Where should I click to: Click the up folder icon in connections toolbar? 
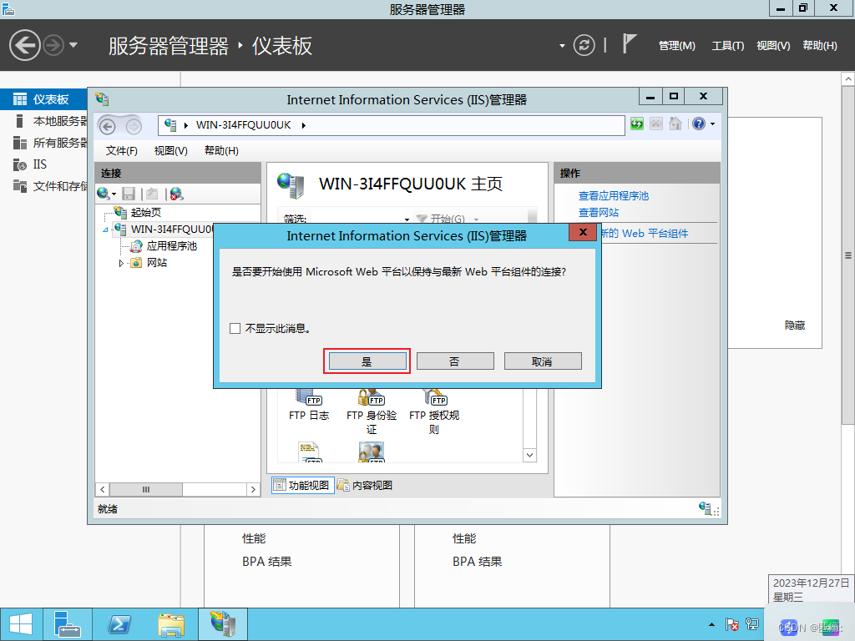(152, 194)
